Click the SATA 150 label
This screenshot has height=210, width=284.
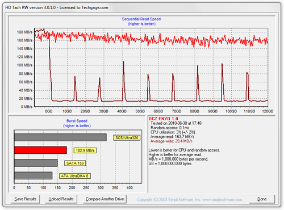(75, 163)
